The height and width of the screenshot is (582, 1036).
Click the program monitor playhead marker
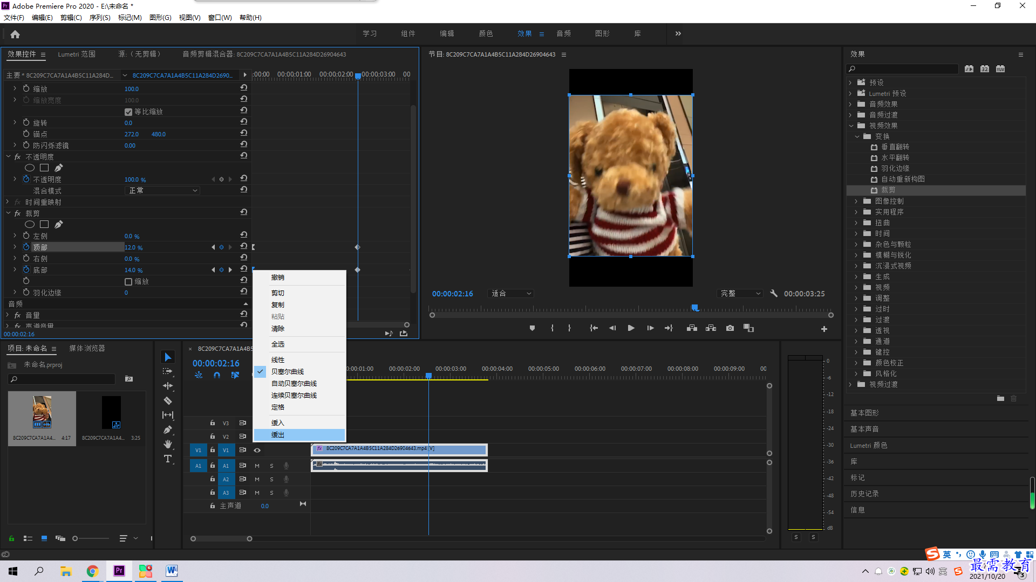[695, 308]
